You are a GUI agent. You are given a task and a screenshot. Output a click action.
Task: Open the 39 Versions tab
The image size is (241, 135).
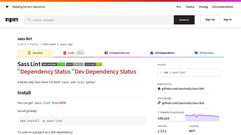[204, 53]
